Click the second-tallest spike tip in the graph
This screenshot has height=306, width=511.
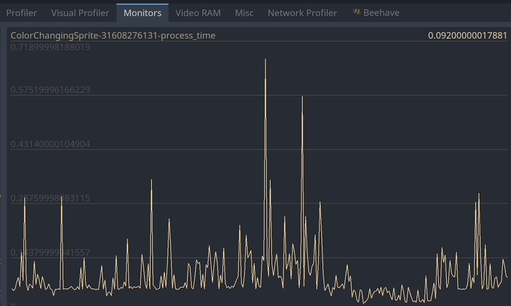click(302, 97)
